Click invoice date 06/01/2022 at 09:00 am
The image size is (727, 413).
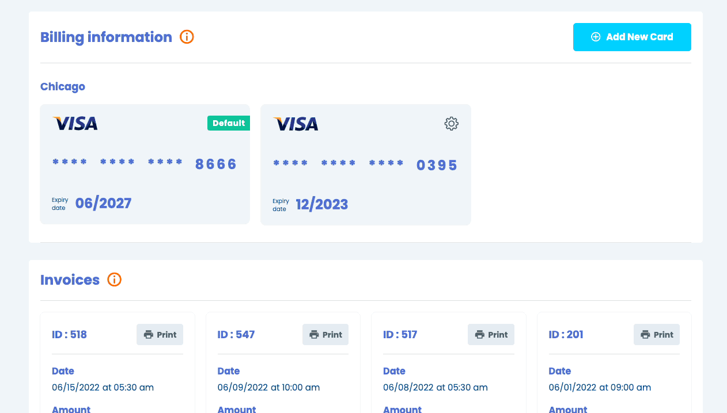(x=600, y=388)
